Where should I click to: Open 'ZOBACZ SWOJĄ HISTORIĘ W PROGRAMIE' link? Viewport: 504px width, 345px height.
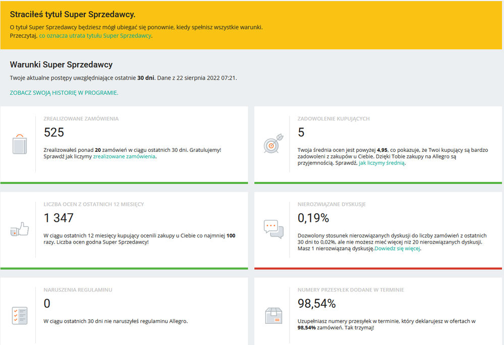coord(64,93)
